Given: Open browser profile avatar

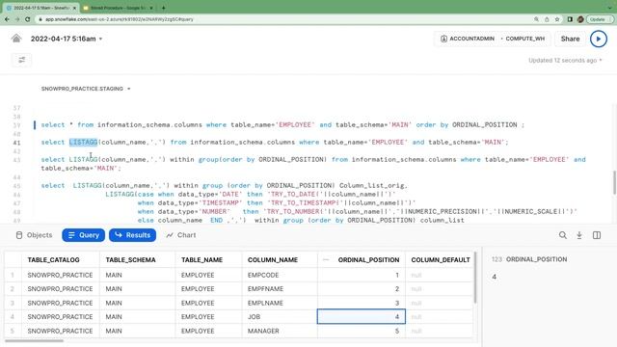Looking at the screenshot, I should tap(580, 19).
